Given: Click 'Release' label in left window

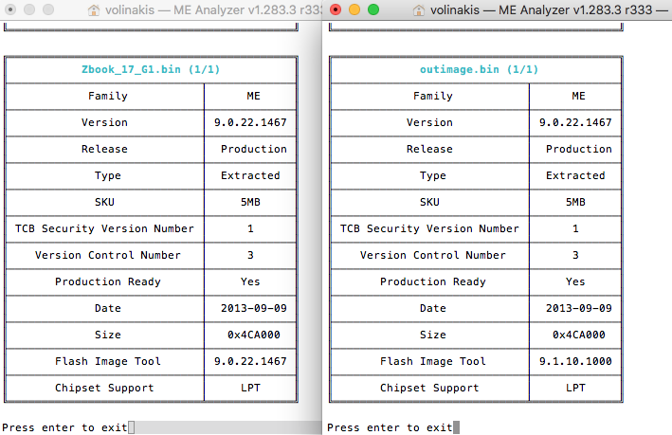Looking at the screenshot, I should [104, 149].
